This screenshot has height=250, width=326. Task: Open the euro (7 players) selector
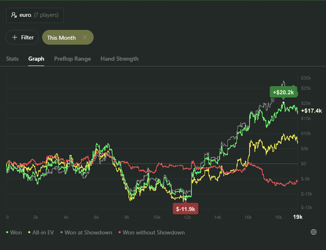point(35,15)
